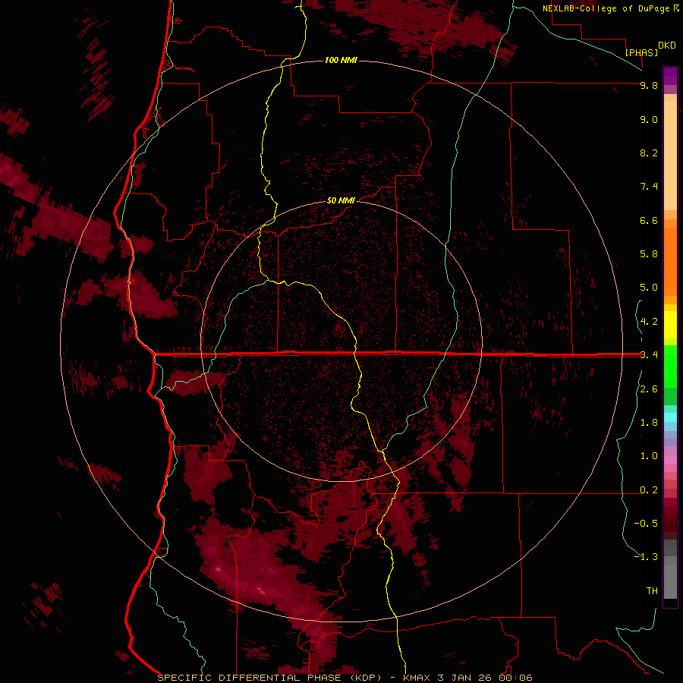The height and width of the screenshot is (683, 683).
Task: Click the "3 JAN 26 00:06" timestamp
Action: coord(485,678)
